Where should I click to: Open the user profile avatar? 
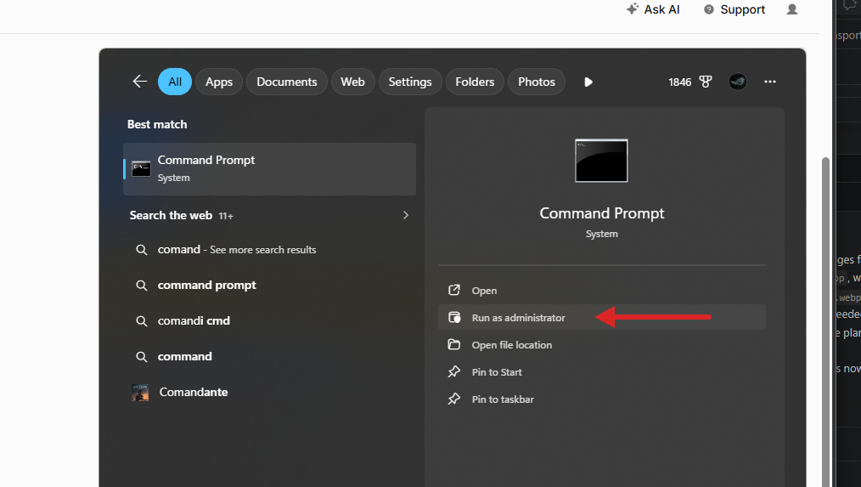click(737, 82)
